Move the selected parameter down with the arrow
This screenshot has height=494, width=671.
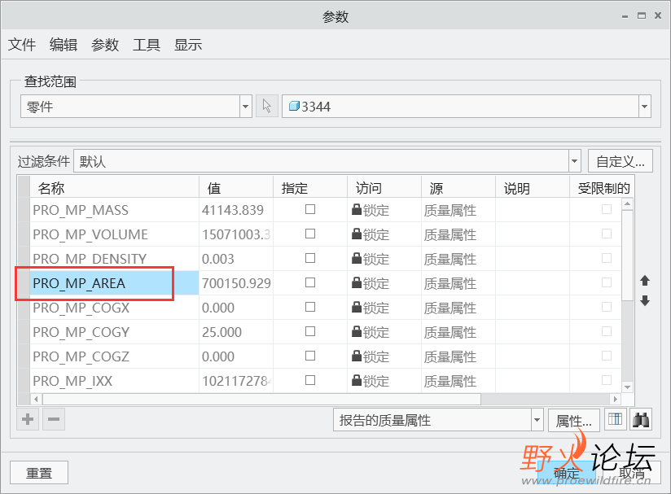click(x=645, y=300)
